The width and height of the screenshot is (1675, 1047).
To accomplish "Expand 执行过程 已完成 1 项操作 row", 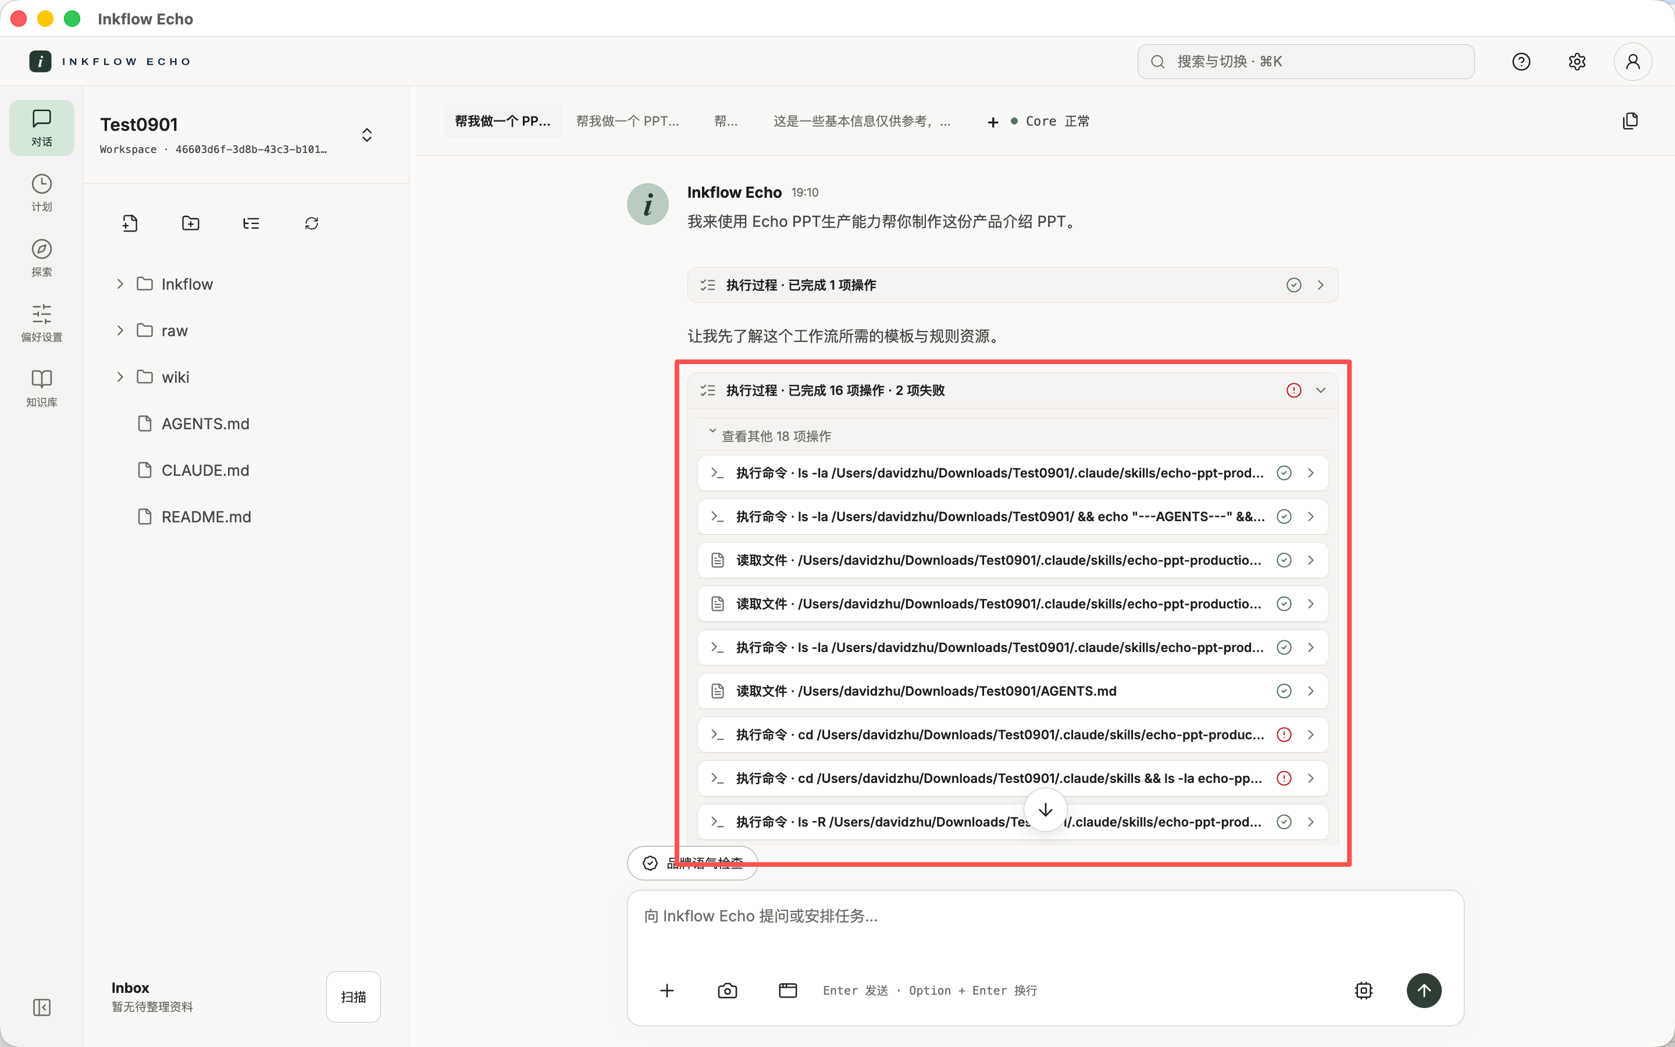I will tap(1013, 284).
